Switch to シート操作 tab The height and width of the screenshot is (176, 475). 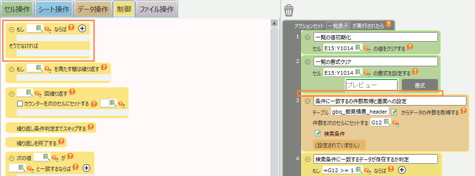click(x=54, y=9)
